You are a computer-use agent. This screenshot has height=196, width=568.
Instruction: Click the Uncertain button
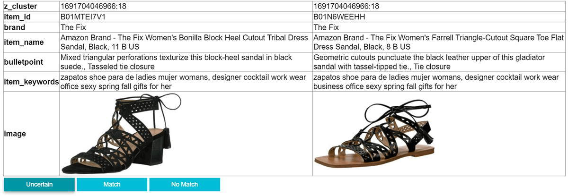(x=39, y=184)
